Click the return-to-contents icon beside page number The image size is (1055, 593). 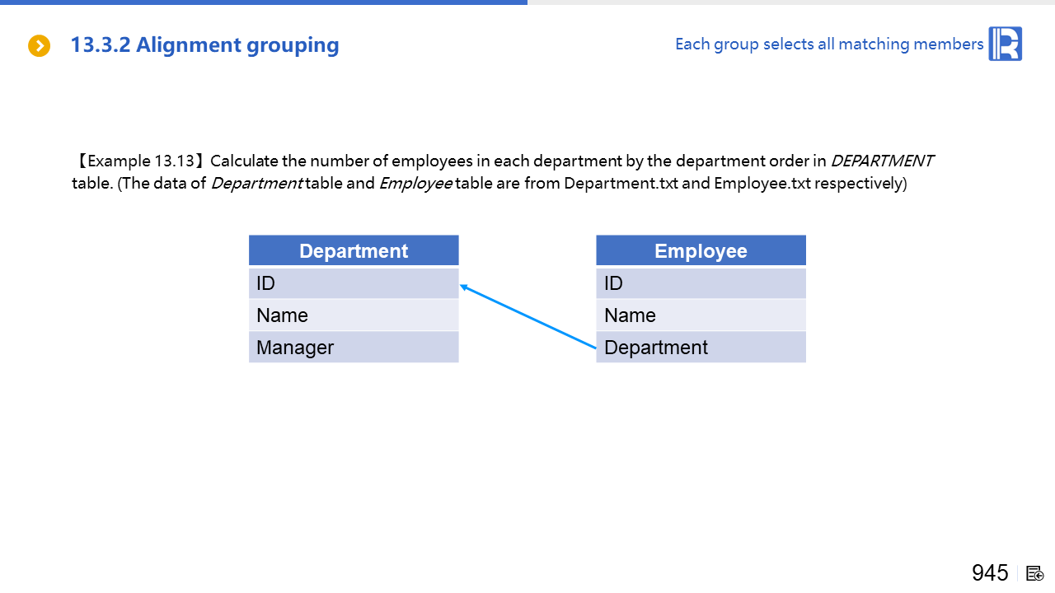[1035, 573]
